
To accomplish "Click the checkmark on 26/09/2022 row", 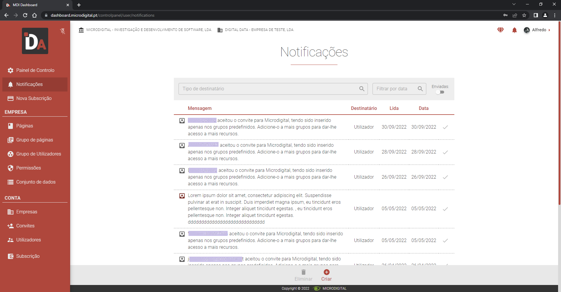I will (445, 177).
